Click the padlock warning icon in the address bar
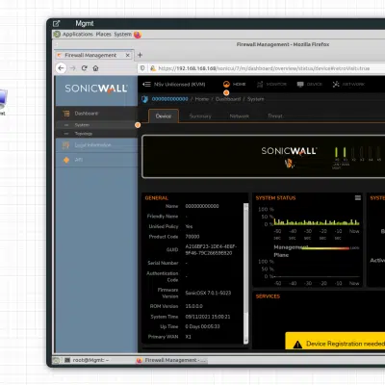The width and height of the screenshot is (385, 385). click(x=153, y=68)
